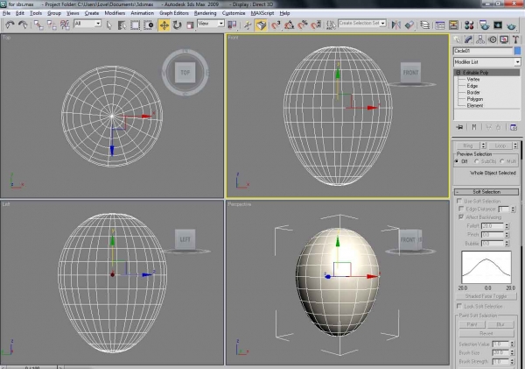This screenshot has height=369, width=525.
Task: Click the object color swatch beside name
Action: 518,51
